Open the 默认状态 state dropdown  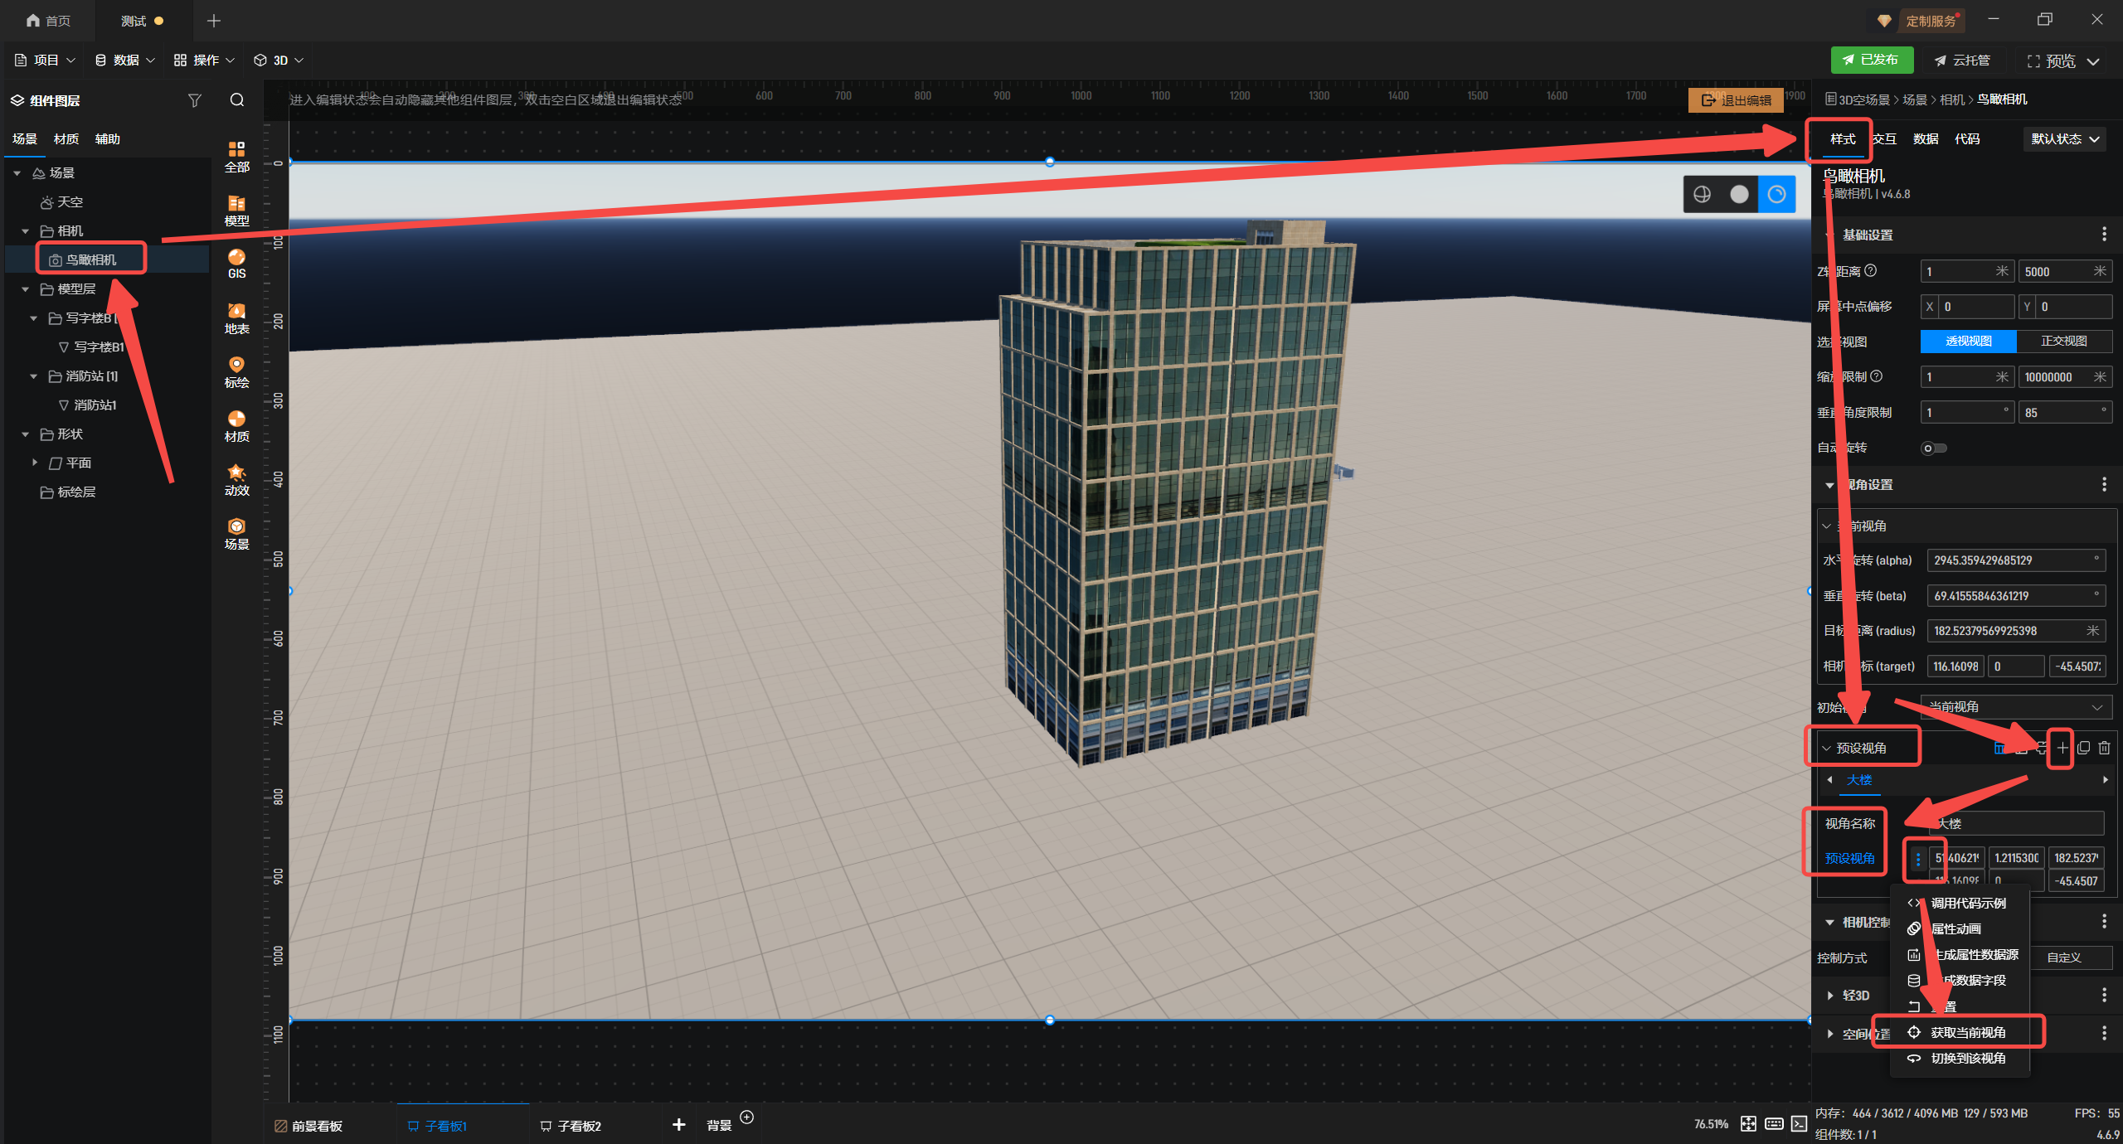[2064, 139]
